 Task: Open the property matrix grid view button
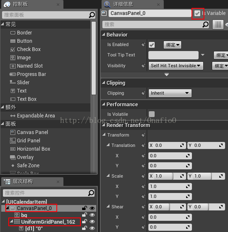click(x=218, y=24)
